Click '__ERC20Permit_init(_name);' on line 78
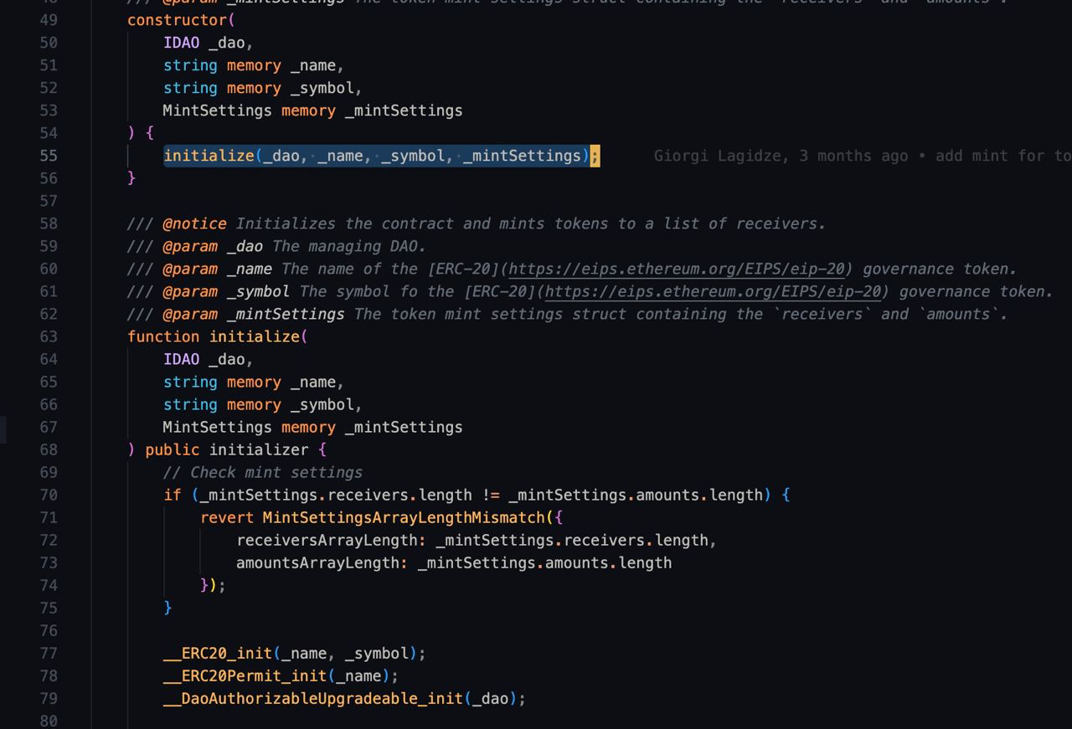Screen dimensions: 1072x729 pyautogui.click(x=281, y=675)
